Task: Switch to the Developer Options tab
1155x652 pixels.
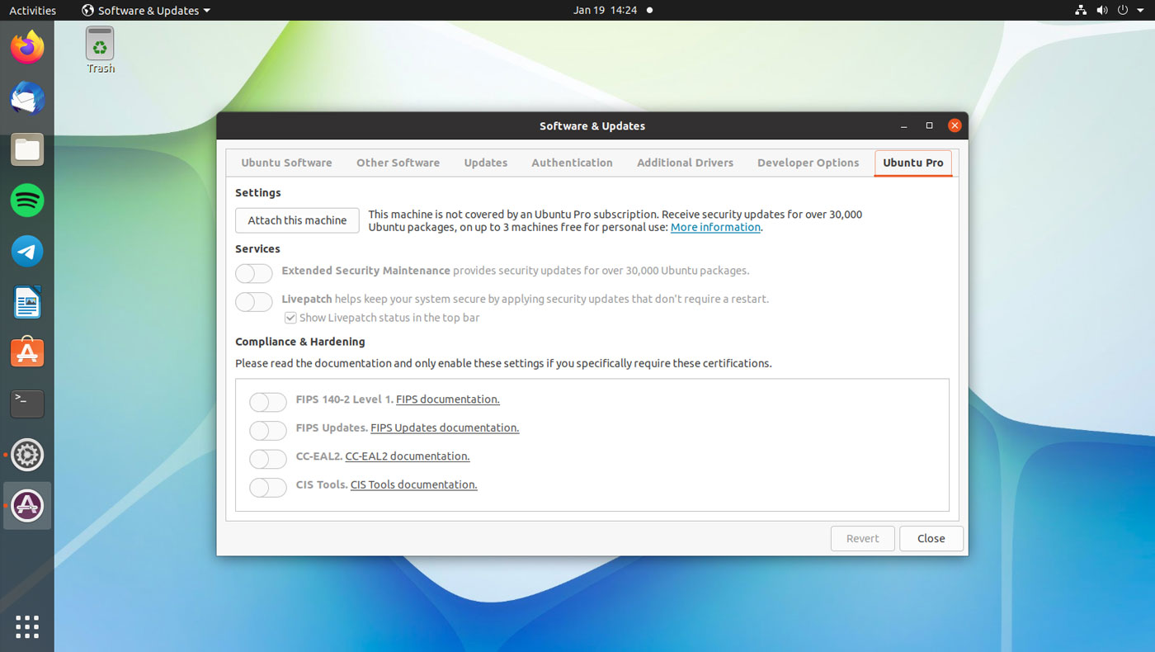Action: tap(808, 163)
